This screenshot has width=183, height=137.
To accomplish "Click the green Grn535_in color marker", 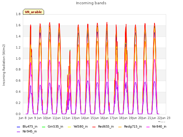I will pyautogui.click(x=43, y=127).
